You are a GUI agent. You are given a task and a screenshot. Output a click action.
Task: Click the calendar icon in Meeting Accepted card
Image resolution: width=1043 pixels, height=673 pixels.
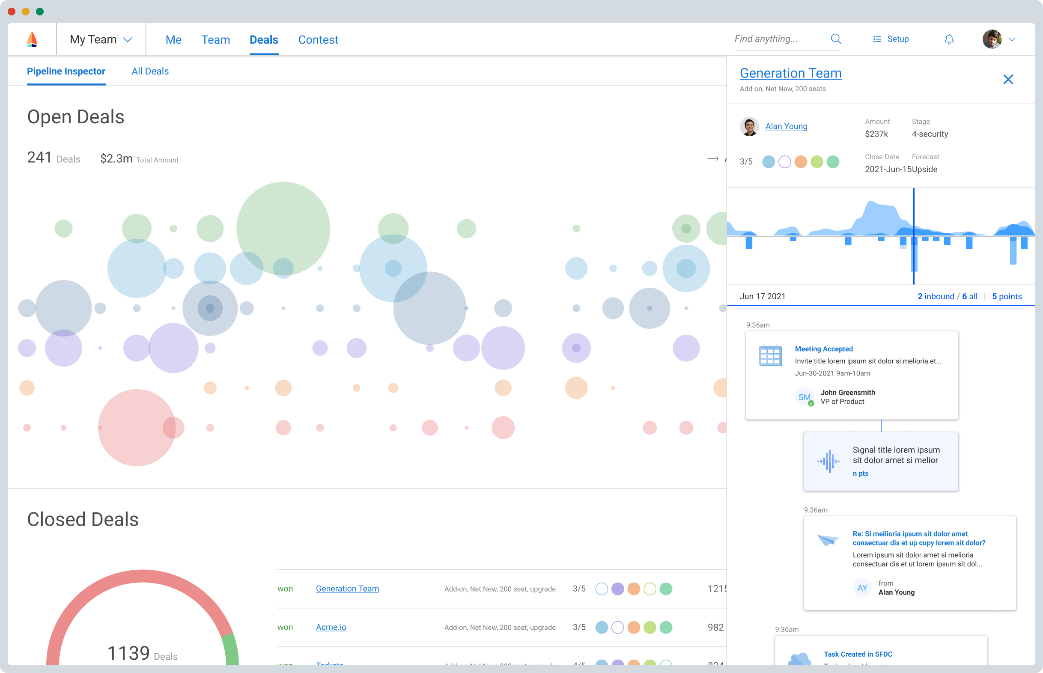770,355
